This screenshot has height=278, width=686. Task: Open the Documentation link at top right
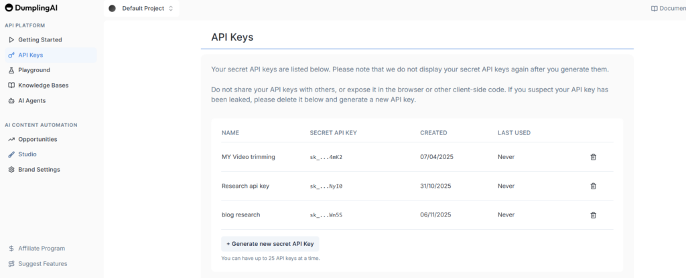[x=668, y=9]
